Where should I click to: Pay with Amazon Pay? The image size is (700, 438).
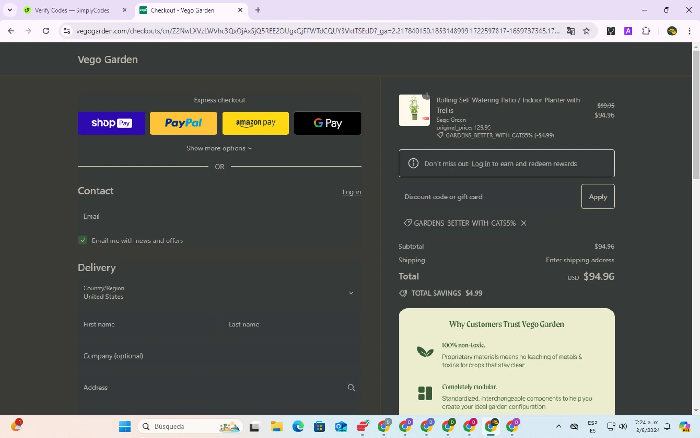pyautogui.click(x=256, y=123)
